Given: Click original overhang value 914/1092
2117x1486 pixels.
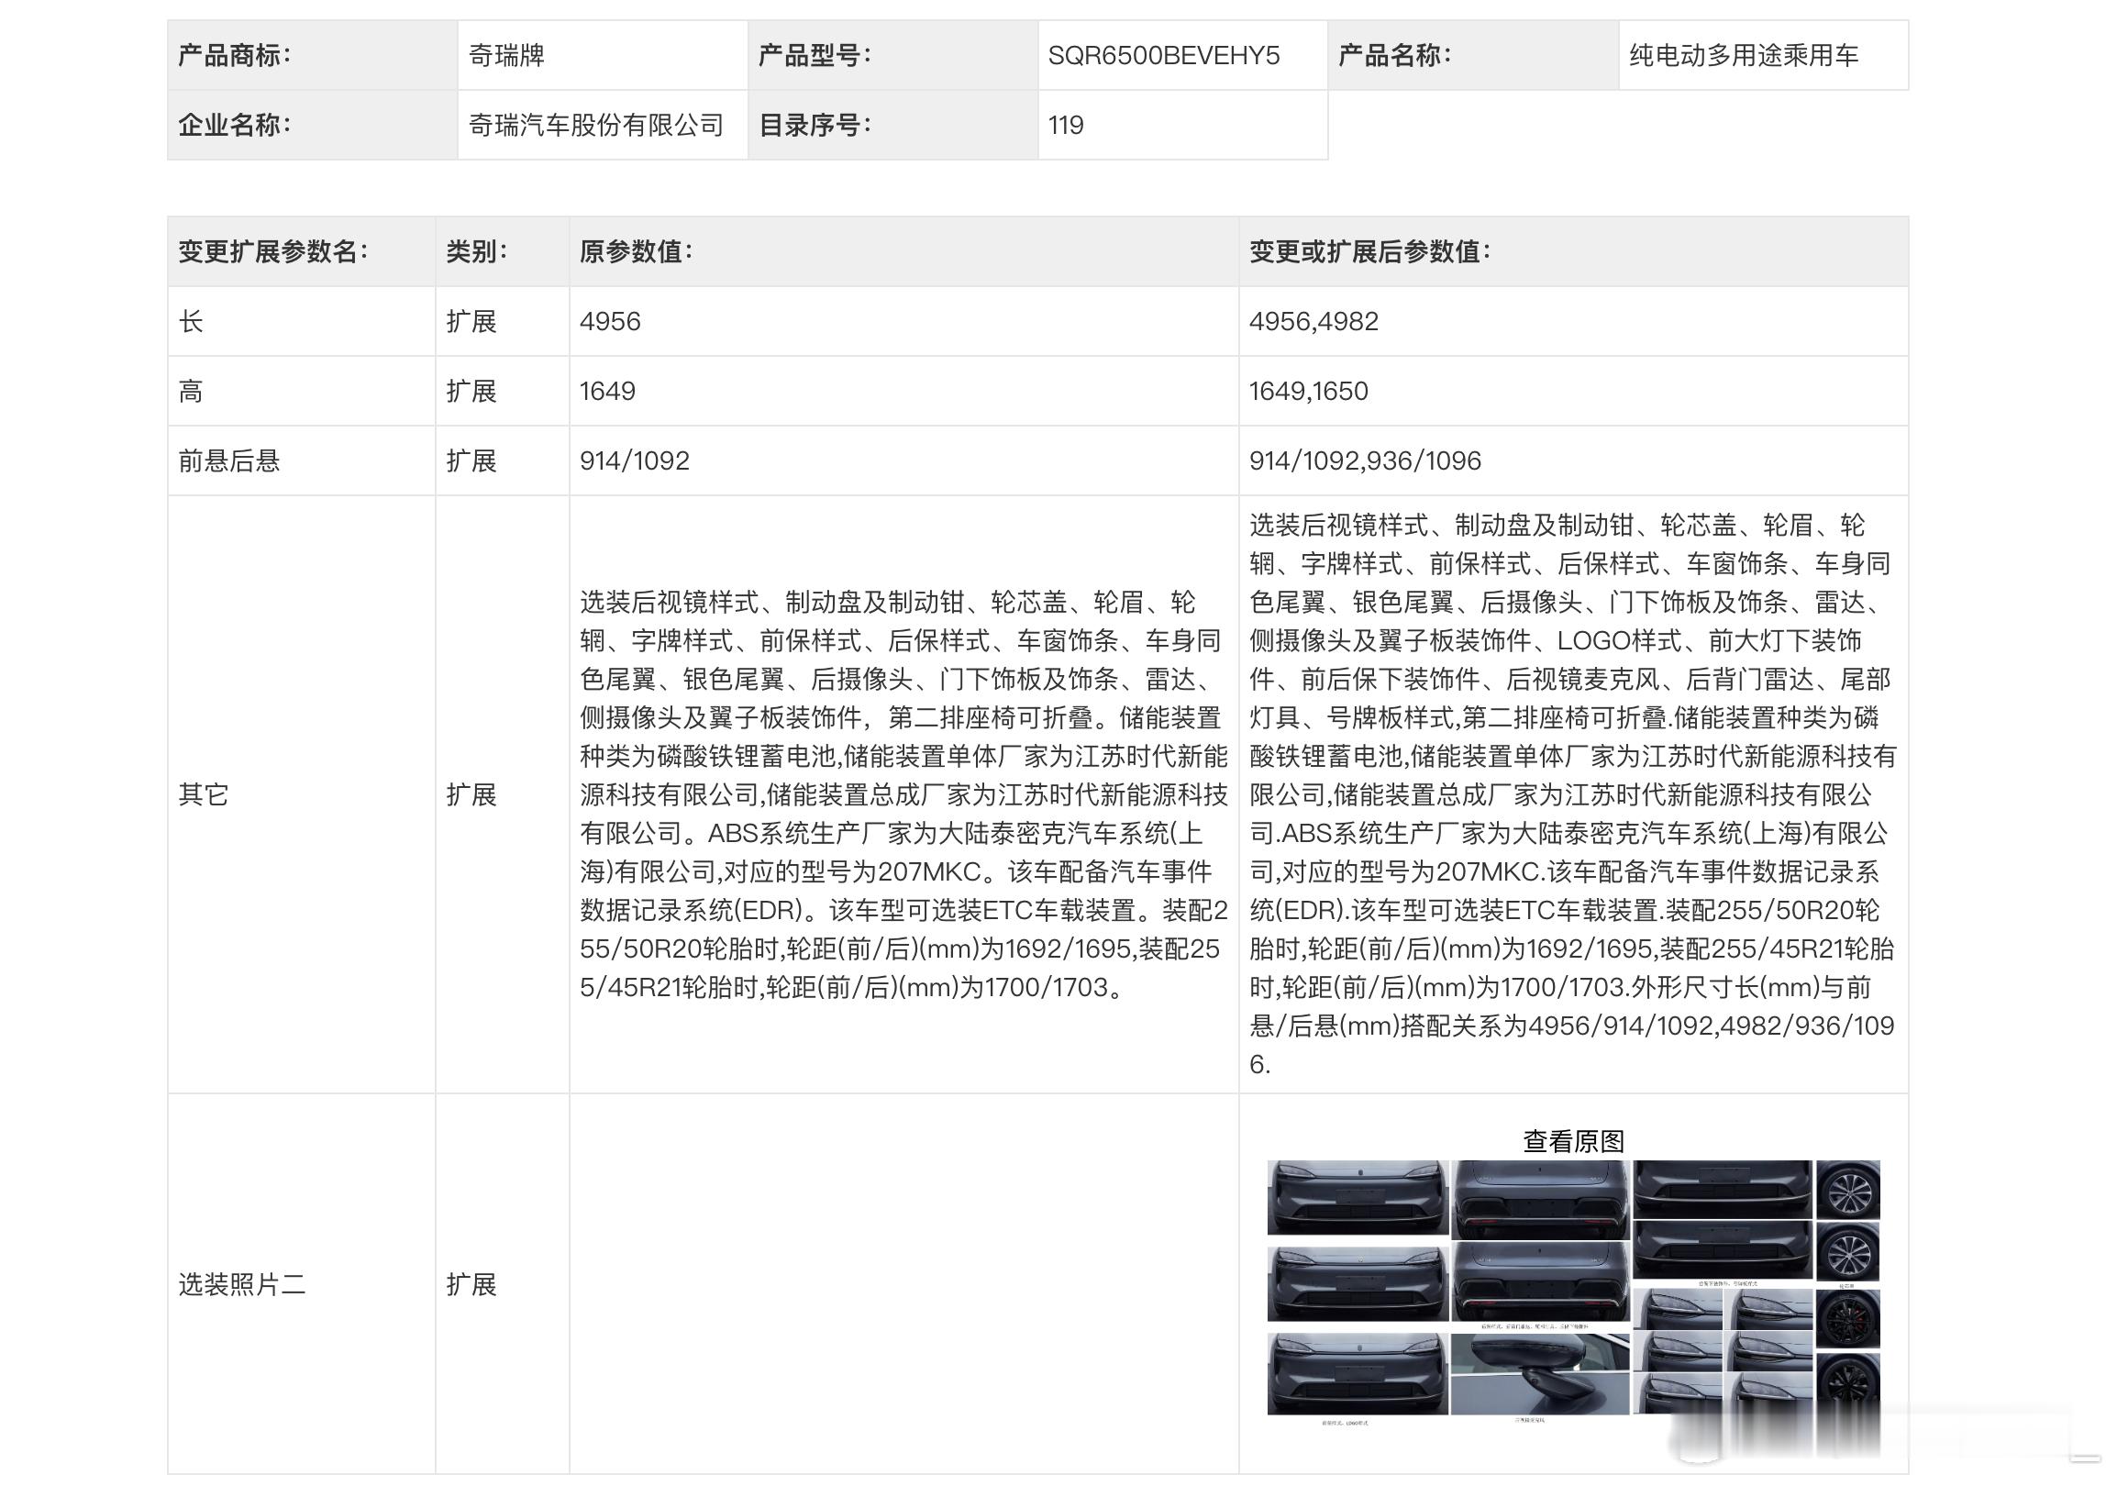Looking at the screenshot, I should [x=635, y=460].
